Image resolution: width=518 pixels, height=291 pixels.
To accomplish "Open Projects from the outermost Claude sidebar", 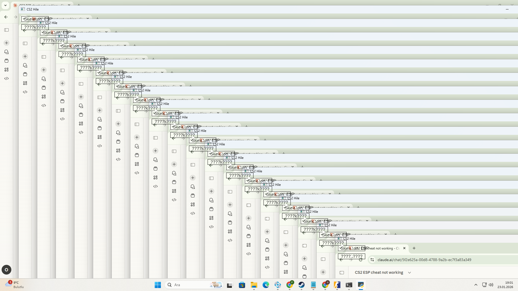I will 6,61.
